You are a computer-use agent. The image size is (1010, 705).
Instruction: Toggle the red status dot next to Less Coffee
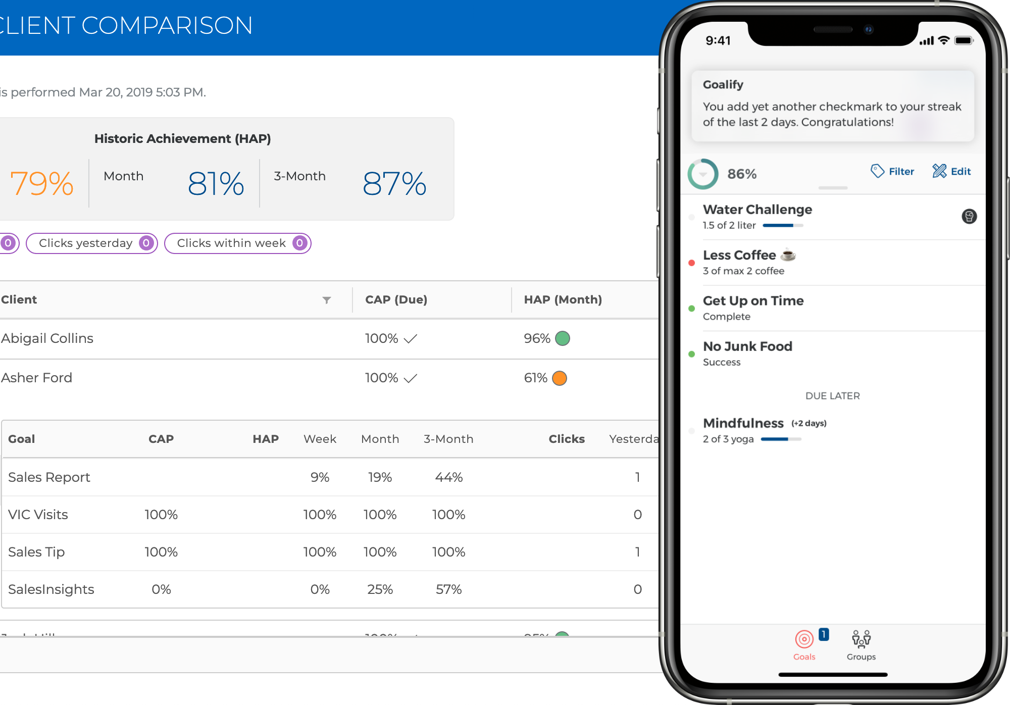(x=691, y=263)
